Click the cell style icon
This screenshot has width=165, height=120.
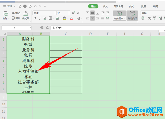(x=57, y=18)
